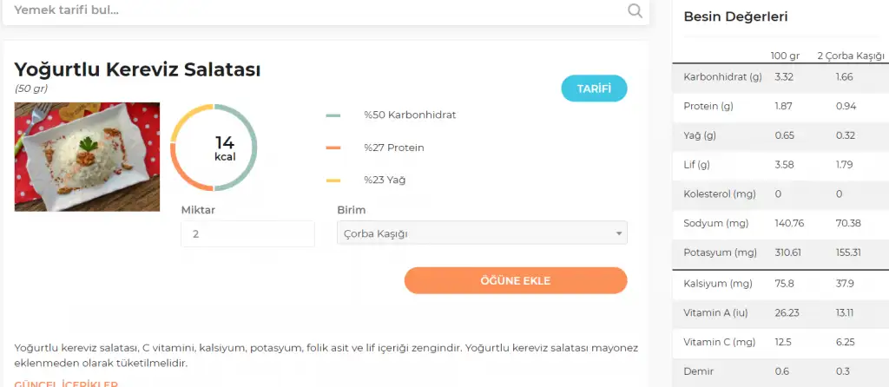This screenshot has width=889, height=387.
Task: Click the yellow Yağ legend swatch
Action: click(x=333, y=180)
